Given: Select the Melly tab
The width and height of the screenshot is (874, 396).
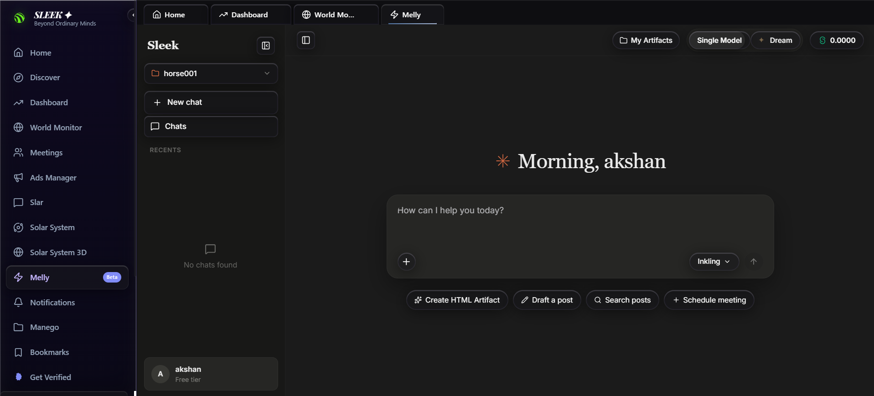Looking at the screenshot, I should (x=412, y=15).
